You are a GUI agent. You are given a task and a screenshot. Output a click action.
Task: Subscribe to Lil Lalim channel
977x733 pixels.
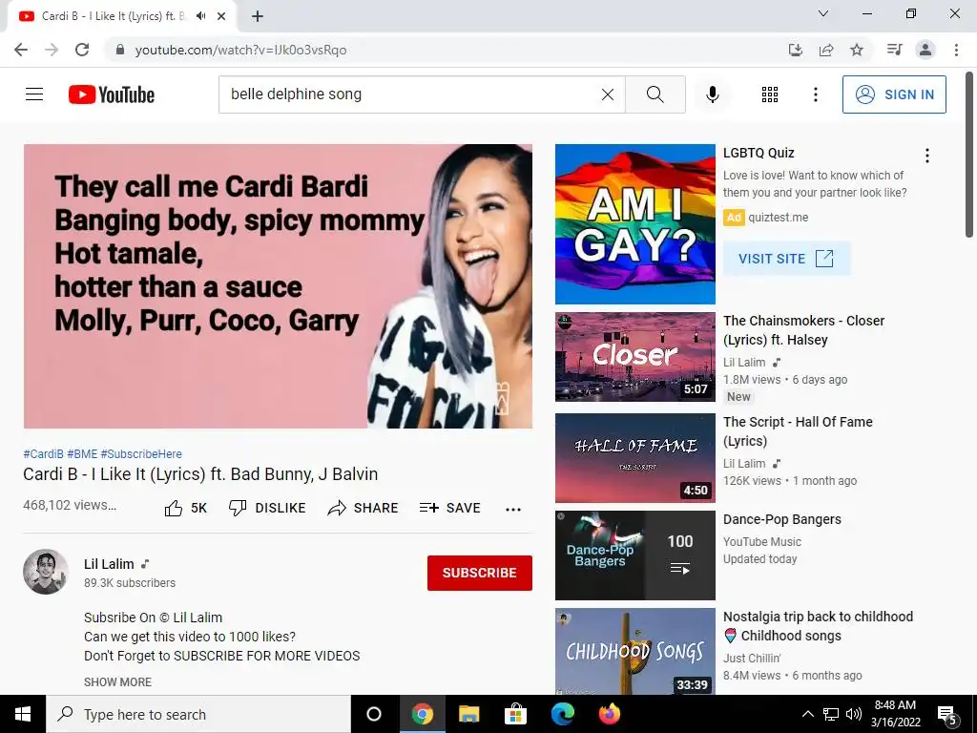pyautogui.click(x=479, y=573)
